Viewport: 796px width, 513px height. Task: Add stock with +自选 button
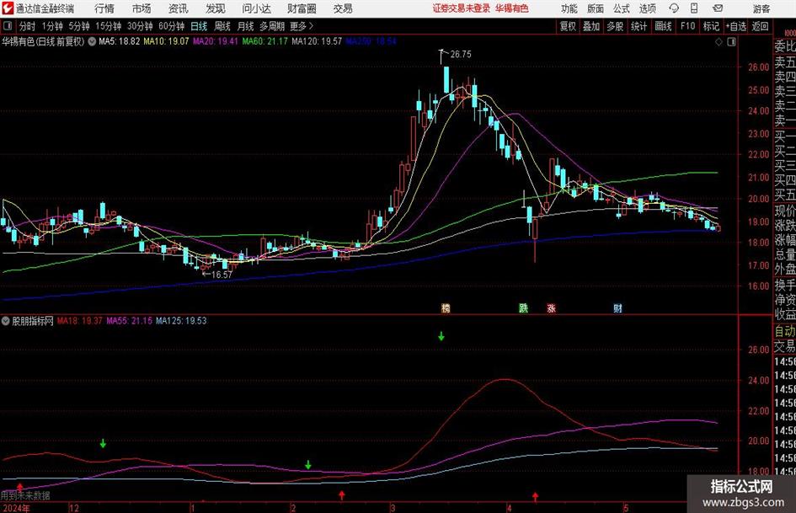(x=736, y=26)
